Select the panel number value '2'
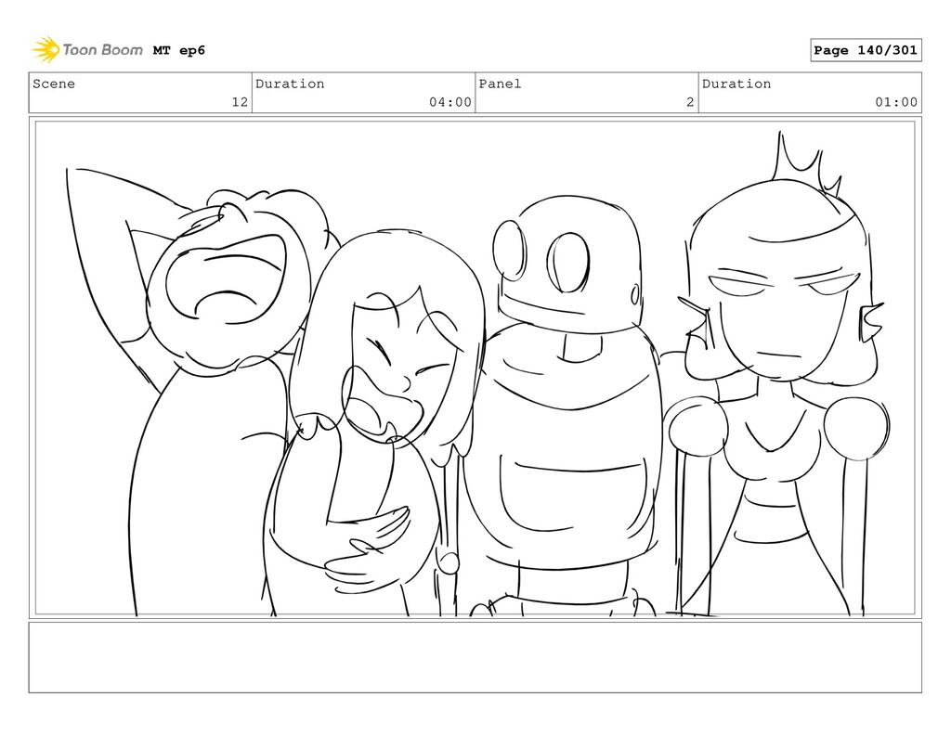 coord(690,102)
